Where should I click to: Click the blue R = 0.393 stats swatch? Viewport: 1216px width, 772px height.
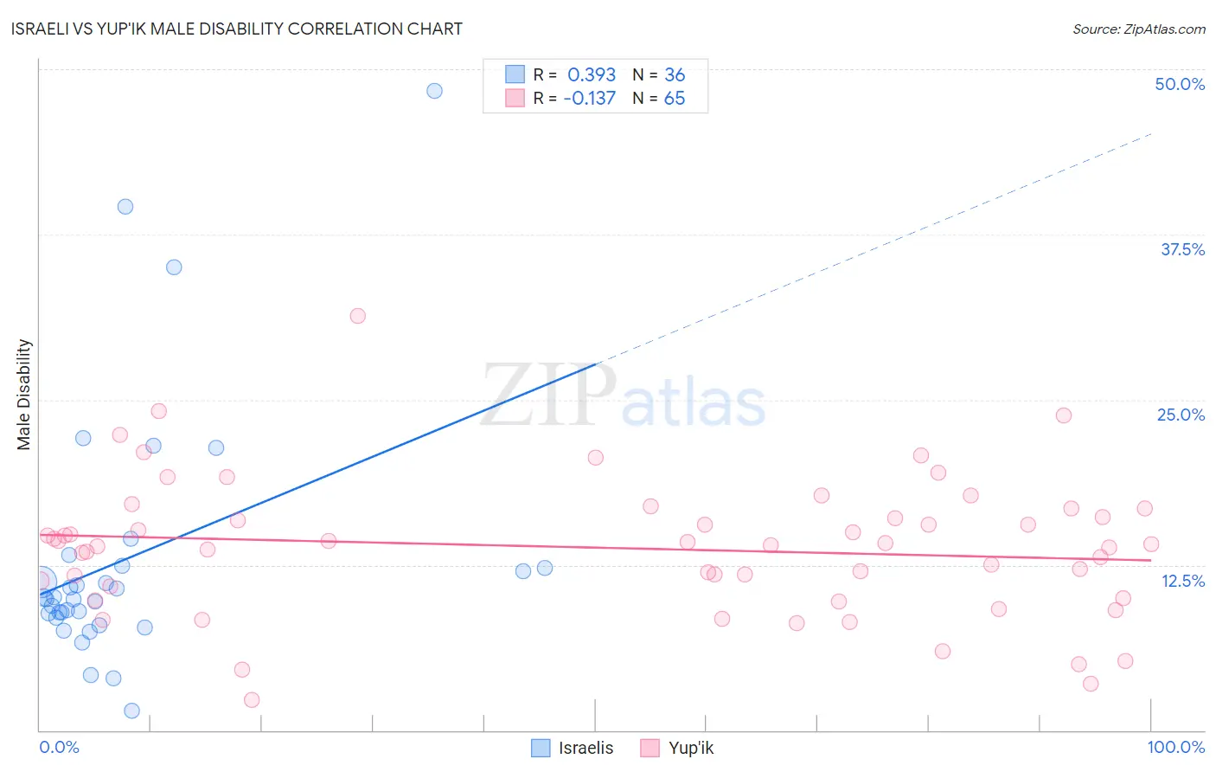pos(515,74)
